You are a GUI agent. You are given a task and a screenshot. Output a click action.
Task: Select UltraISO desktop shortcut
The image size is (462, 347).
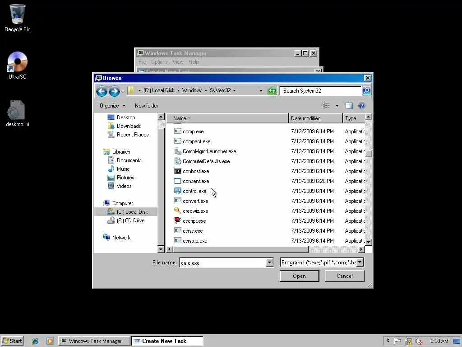[x=18, y=65]
